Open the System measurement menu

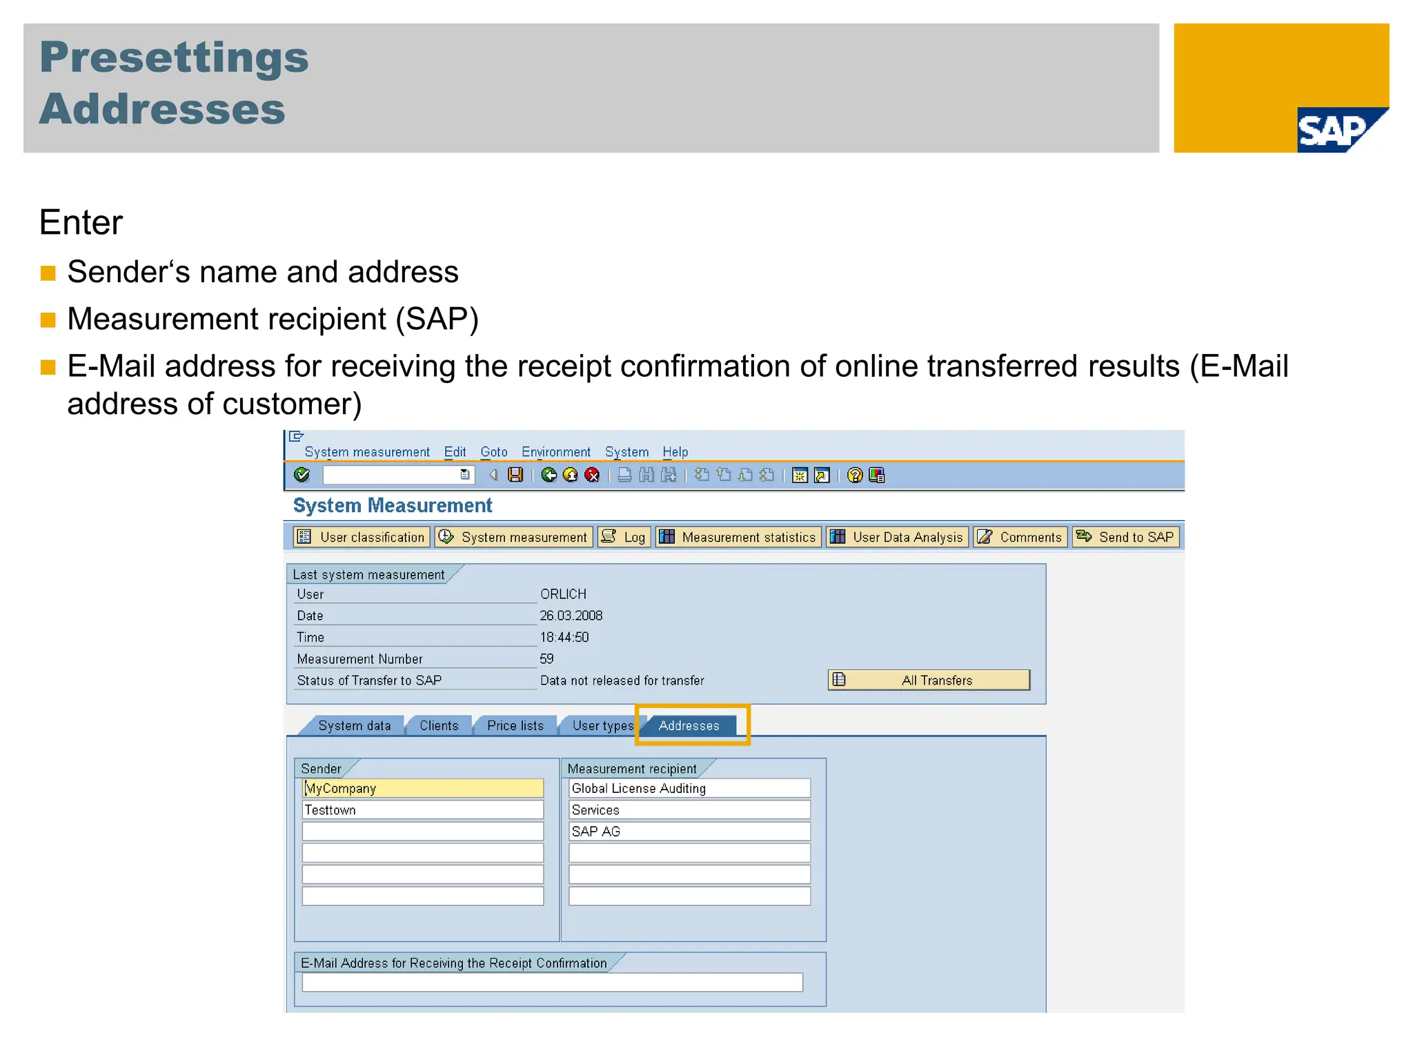367,452
